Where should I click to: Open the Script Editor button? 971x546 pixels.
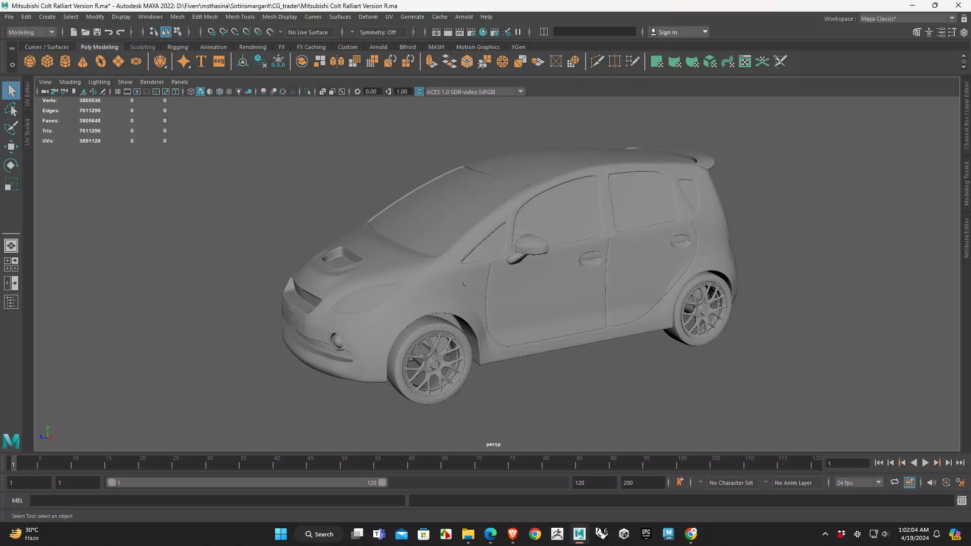pos(961,500)
